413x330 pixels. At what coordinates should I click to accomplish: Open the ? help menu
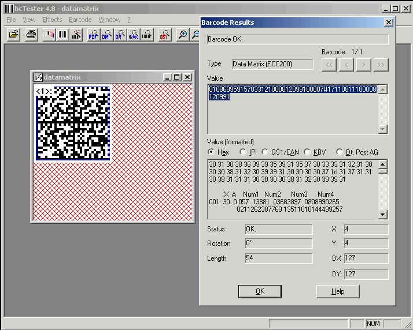[x=129, y=20]
